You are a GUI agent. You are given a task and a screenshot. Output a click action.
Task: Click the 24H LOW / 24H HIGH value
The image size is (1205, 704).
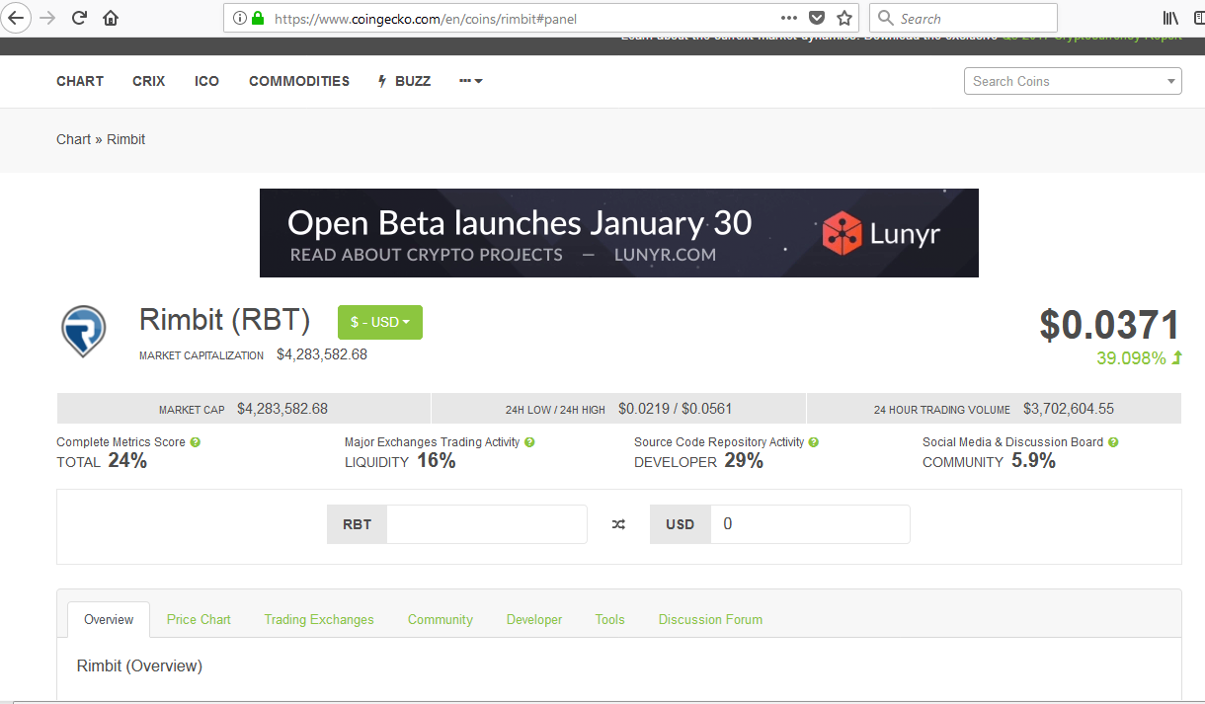click(676, 409)
